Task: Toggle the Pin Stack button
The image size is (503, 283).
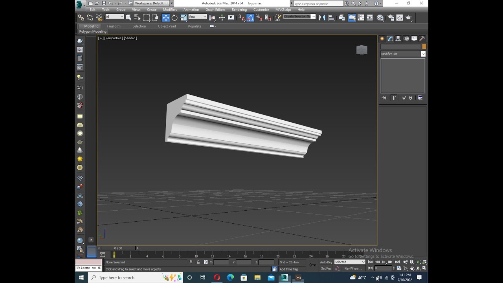Action: pos(384,98)
